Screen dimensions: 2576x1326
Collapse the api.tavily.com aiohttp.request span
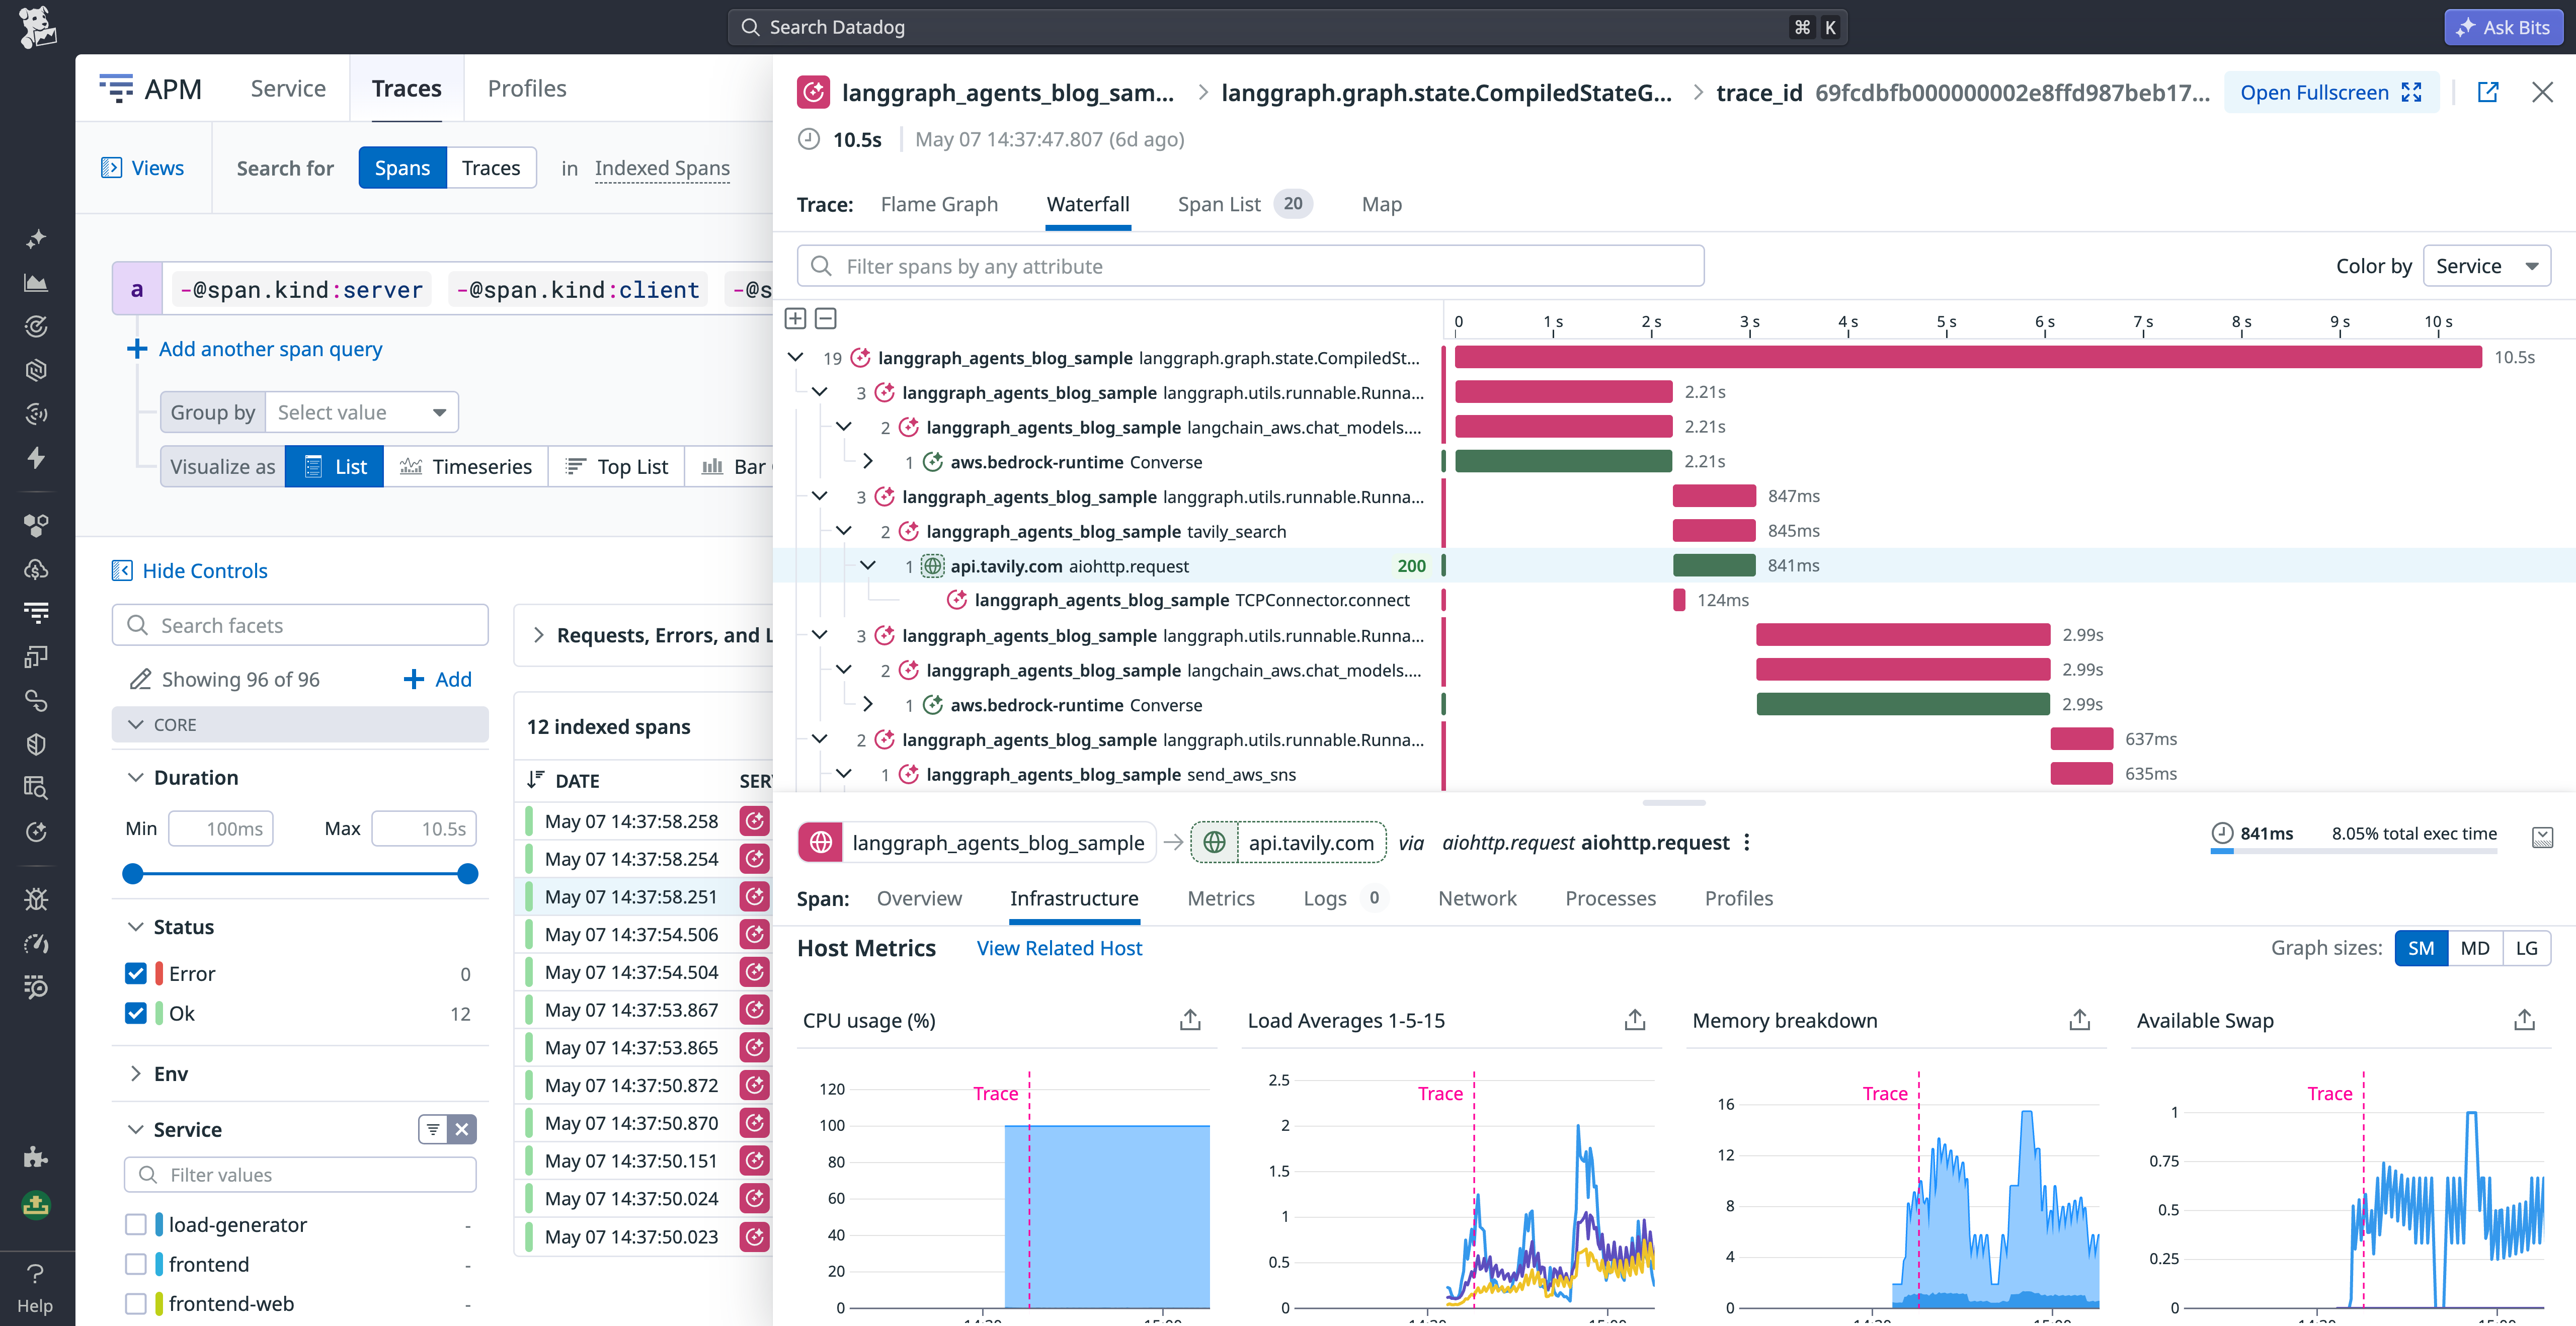coord(868,566)
